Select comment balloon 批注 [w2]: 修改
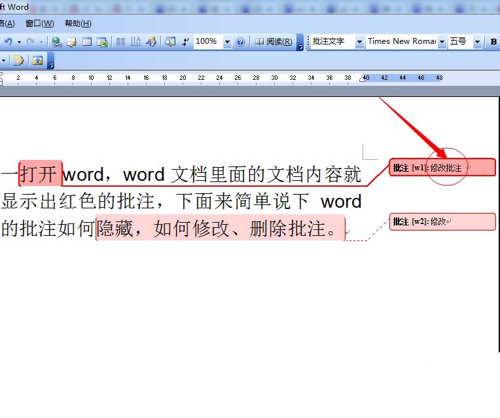This screenshot has height=418, width=500. point(442,221)
